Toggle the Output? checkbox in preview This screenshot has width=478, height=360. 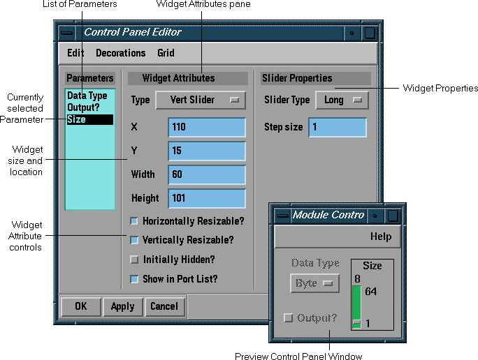coord(288,318)
